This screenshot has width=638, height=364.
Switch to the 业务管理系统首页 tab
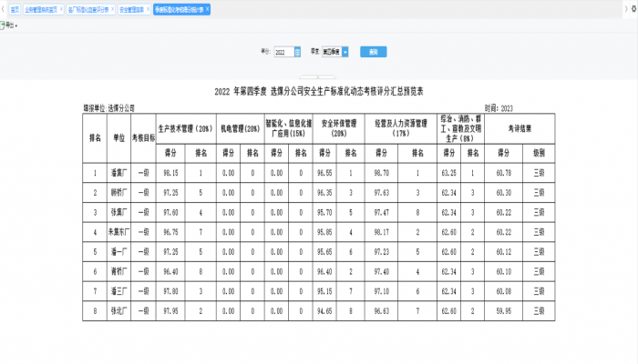tap(41, 9)
